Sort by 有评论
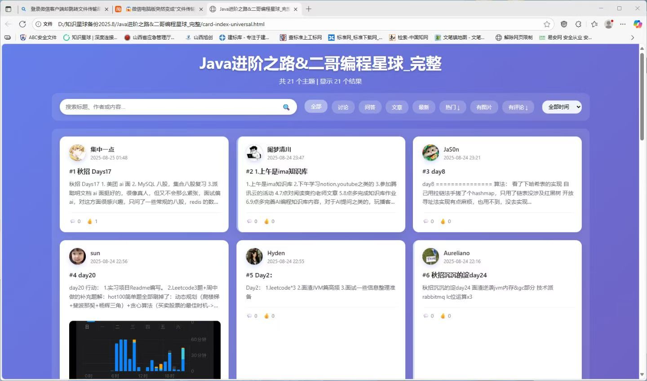Image resolution: width=647 pixels, height=381 pixels. click(518, 107)
